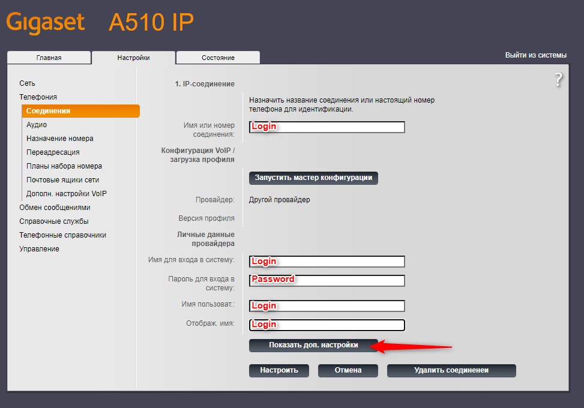Click the Версия профиля label
The height and width of the screenshot is (408, 584).
click(x=206, y=218)
